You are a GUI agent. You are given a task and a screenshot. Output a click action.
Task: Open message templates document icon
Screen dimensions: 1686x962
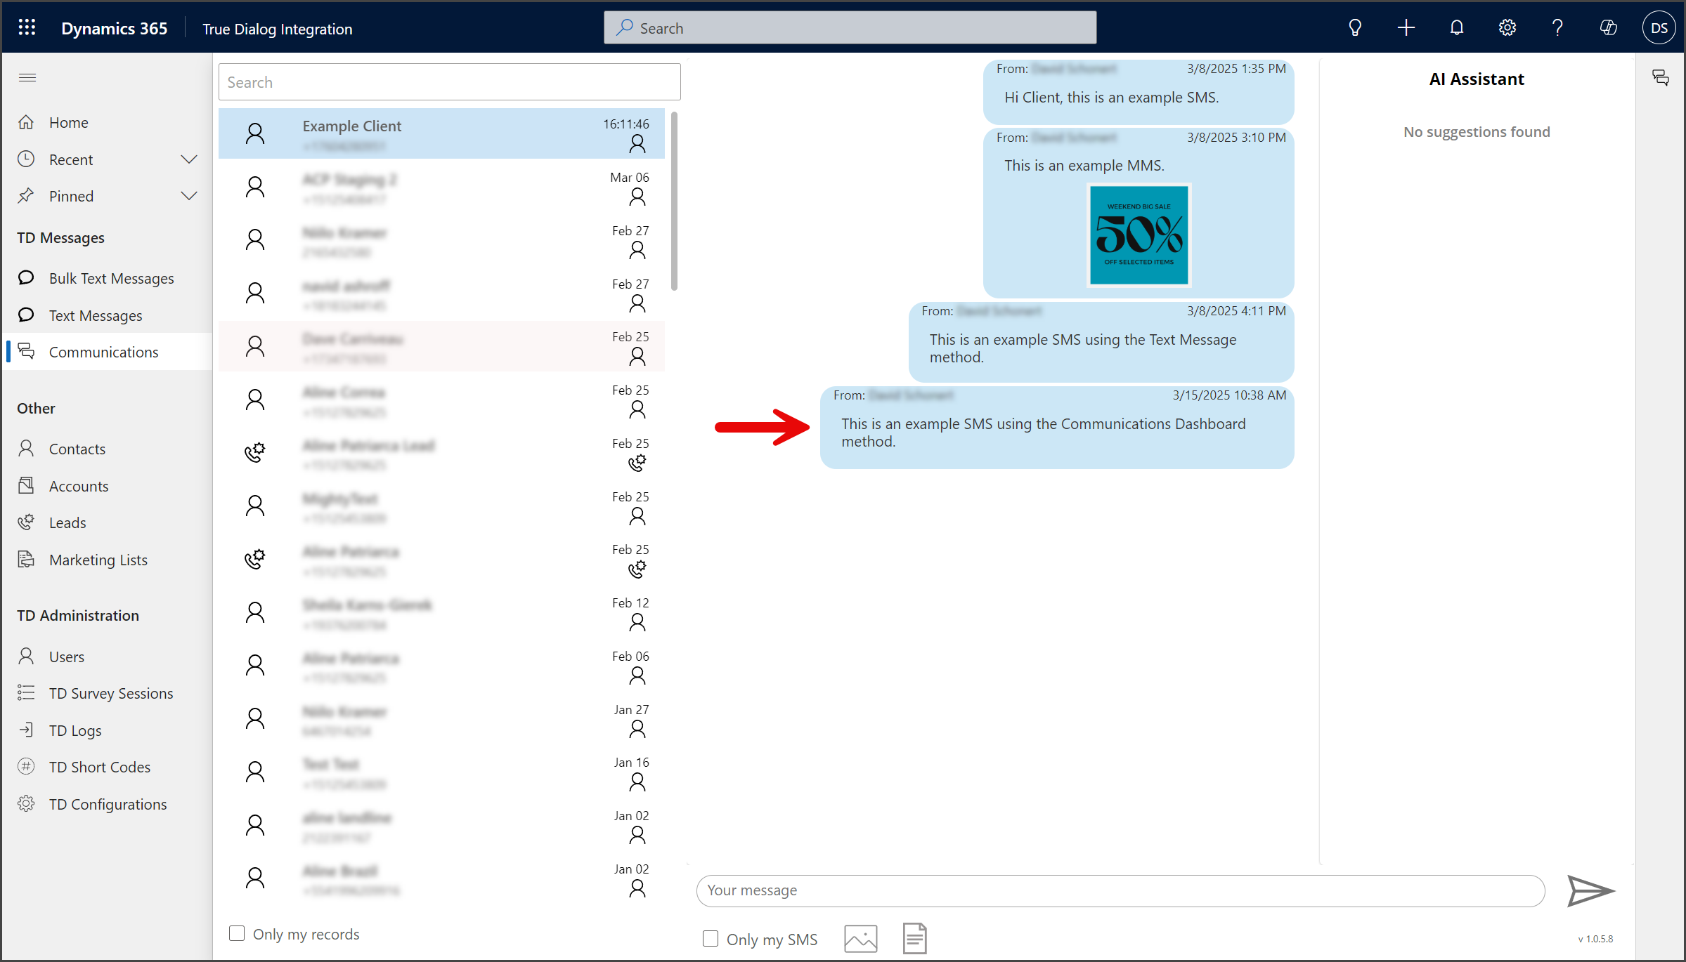(x=914, y=939)
